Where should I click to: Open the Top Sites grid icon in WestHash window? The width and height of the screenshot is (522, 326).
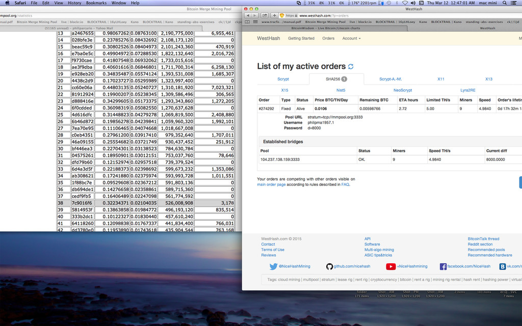coord(255,22)
